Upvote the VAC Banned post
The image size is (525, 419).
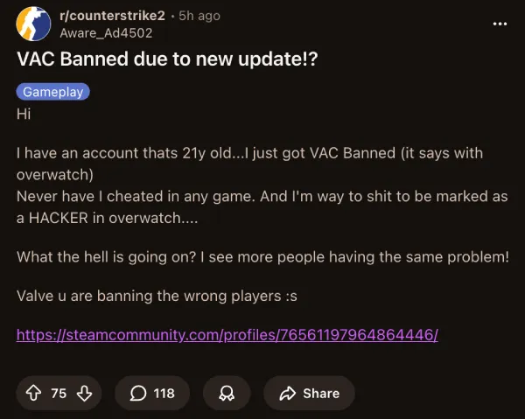tap(33, 394)
